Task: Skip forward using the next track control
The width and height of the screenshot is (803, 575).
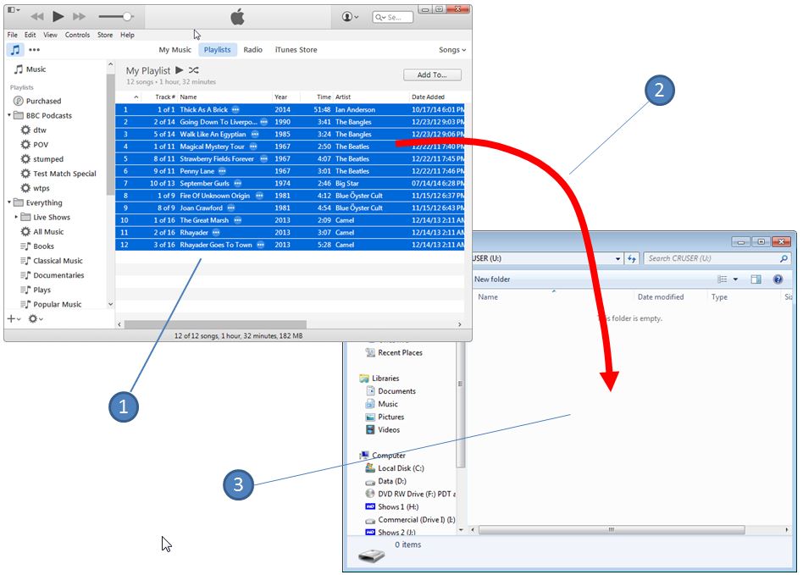Action: pyautogui.click(x=78, y=15)
